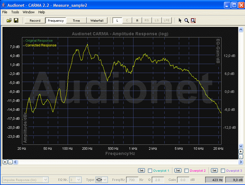Viewport: 245px width, 185px height.
Task: Select the C channel
Action: (x=127, y=20)
